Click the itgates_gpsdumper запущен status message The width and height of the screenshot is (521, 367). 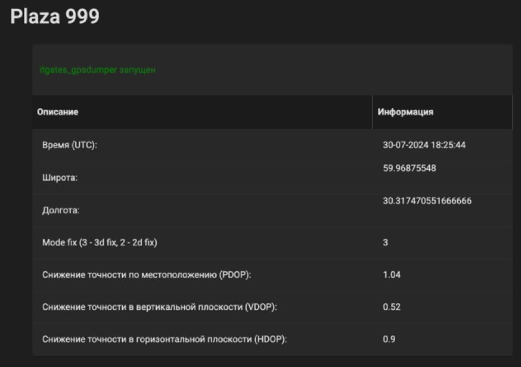point(97,70)
